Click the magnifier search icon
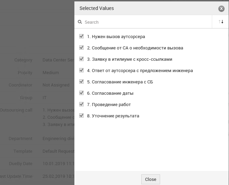The height and width of the screenshot is (185, 229). [x=80, y=22]
